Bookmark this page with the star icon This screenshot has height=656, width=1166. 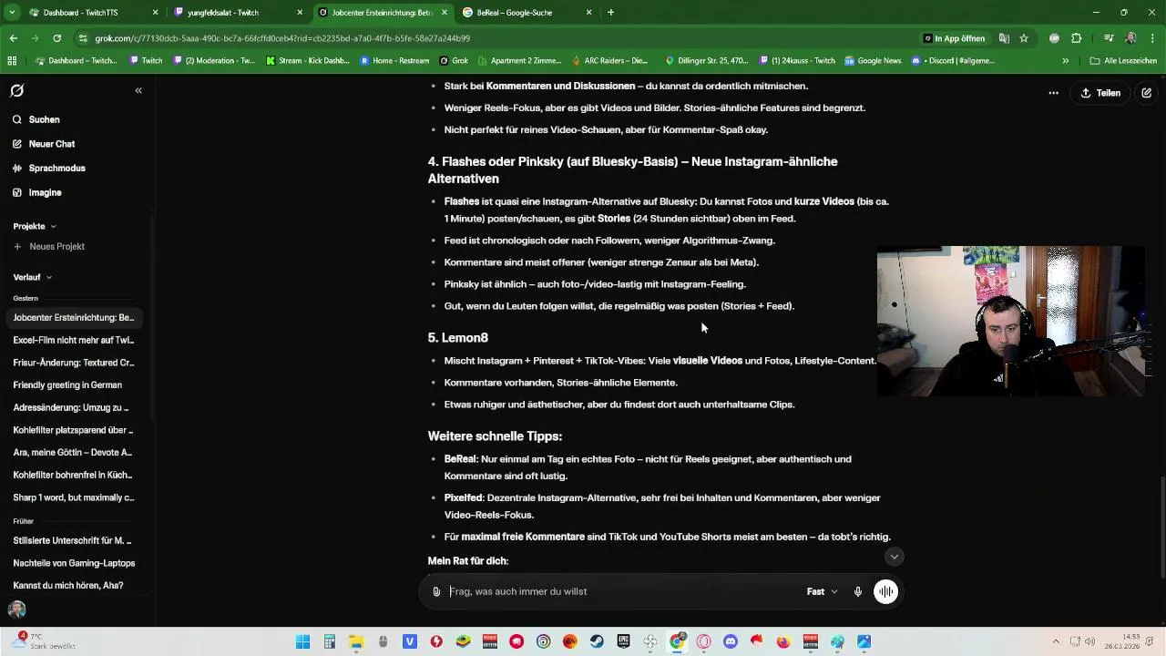coord(1024,38)
